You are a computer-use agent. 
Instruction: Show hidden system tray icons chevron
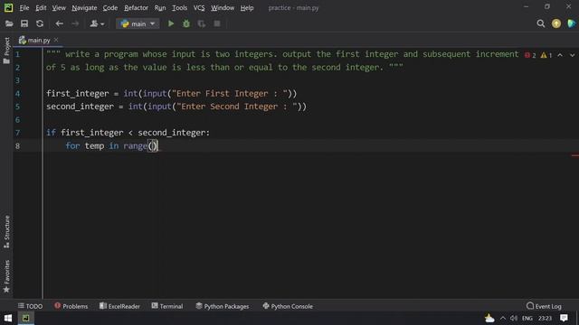[503, 318]
